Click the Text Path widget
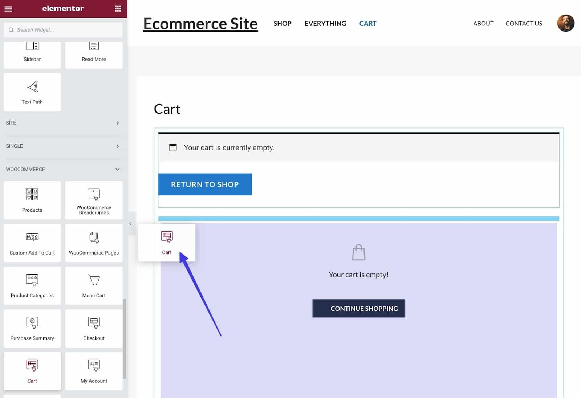The width and height of the screenshot is (581, 398). 32,92
